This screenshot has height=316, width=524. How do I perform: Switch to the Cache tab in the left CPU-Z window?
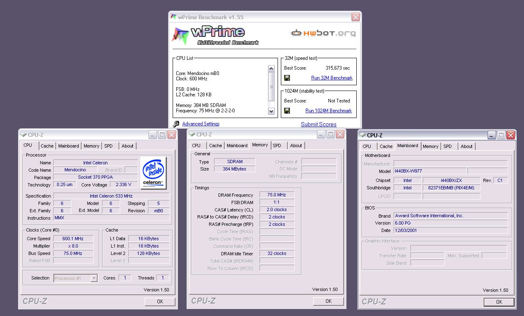(x=47, y=146)
